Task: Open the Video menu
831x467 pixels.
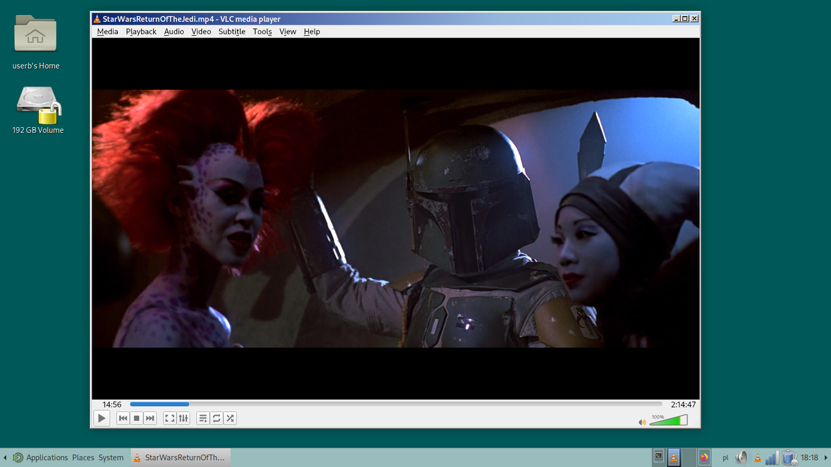Action: (201, 31)
